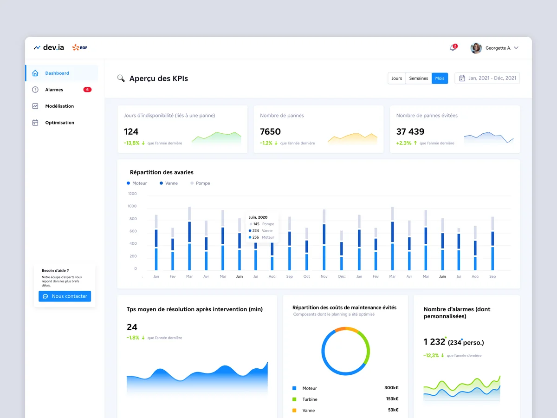Click the Dashboard home icon
This screenshot has height=418, width=557.
[35, 73]
